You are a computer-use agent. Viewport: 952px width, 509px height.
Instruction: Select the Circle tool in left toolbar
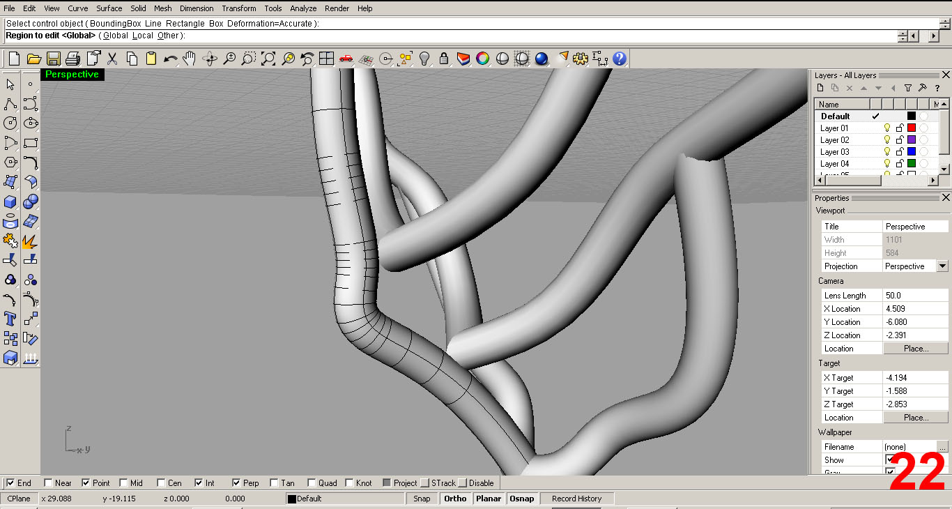pyautogui.click(x=10, y=123)
